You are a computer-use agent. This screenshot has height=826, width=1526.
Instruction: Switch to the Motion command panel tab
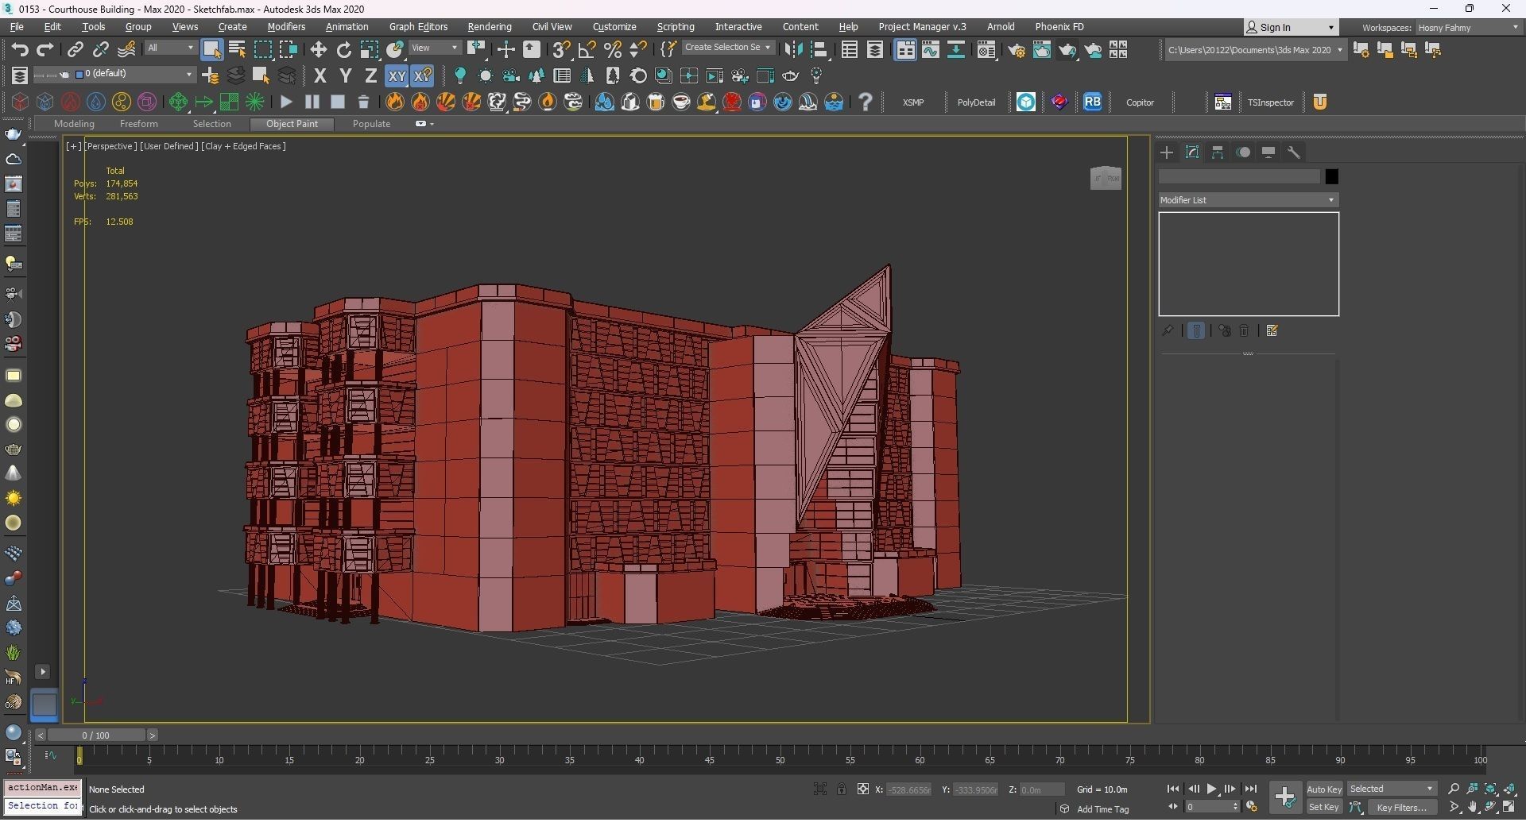pos(1243,152)
